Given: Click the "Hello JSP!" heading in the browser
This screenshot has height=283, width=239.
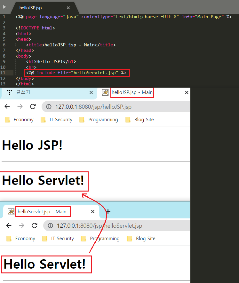Looking at the screenshot, I should 32,145.
